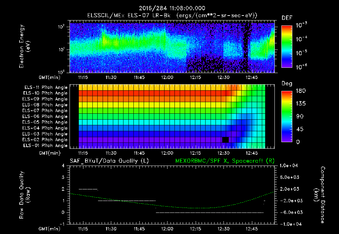Screen dimensions: 339x234
Task: Select the "Electron Energy (eV)" axis label
Action: tap(24, 46)
